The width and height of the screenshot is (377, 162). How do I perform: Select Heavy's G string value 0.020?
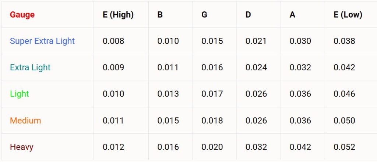(x=212, y=147)
